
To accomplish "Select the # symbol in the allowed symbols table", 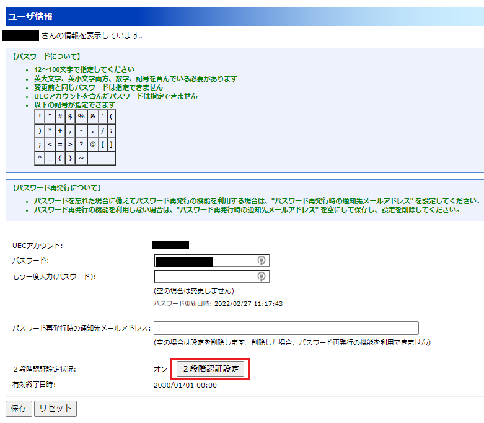I will click(60, 117).
